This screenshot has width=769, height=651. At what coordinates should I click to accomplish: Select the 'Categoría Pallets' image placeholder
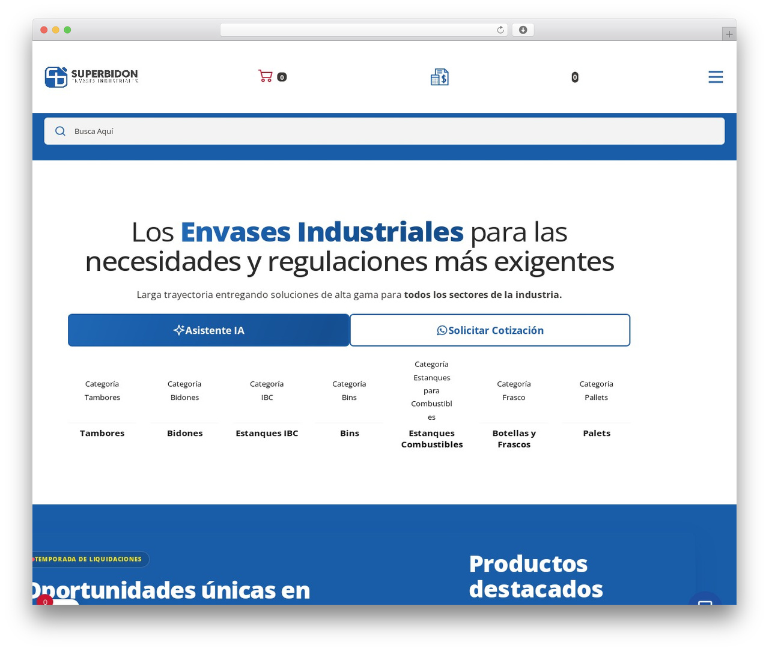[x=596, y=390]
